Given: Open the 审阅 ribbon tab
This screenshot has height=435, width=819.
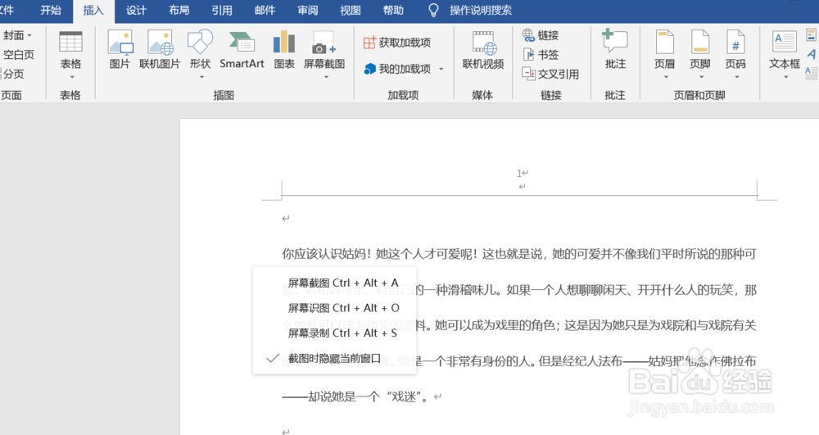Looking at the screenshot, I should point(308,11).
